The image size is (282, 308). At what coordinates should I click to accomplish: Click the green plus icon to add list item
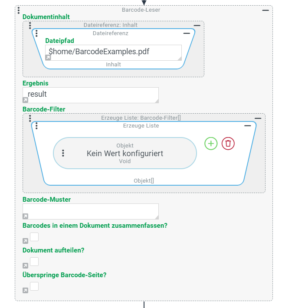click(x=211, y=144)
